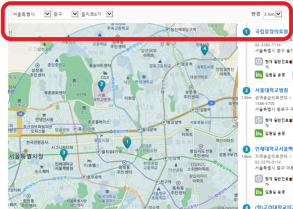
Task: Open 인제대학교서울백 hospital link in list
Action: tap(274, 149)
